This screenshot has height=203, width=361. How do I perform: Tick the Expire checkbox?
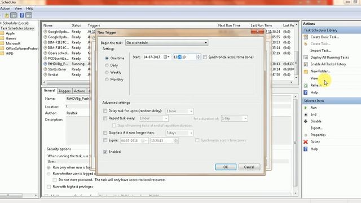tap(105, 140)
